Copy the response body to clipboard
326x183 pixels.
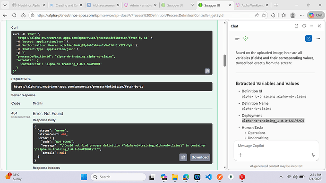183,157
